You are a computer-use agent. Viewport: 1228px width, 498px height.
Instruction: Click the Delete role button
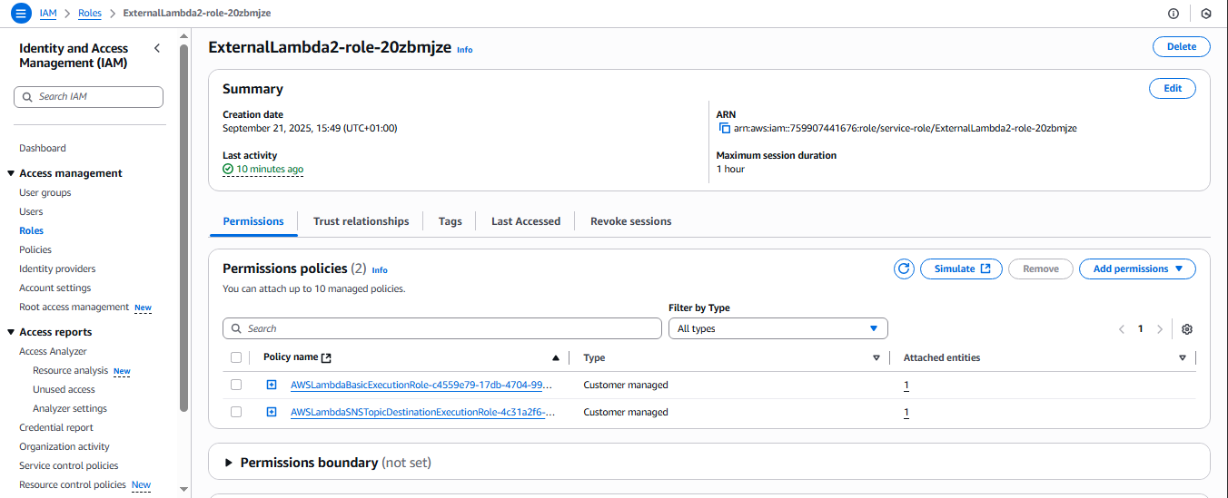1181,47
